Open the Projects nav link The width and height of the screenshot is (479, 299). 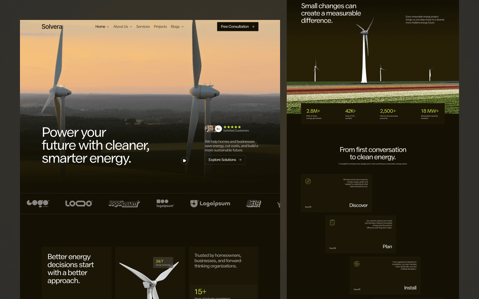160,27
